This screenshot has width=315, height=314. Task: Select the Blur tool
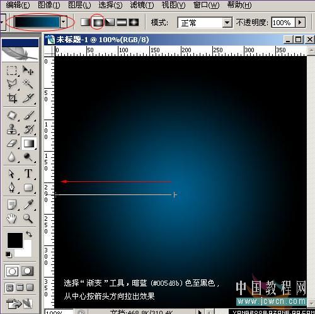(x=11, y=157)
